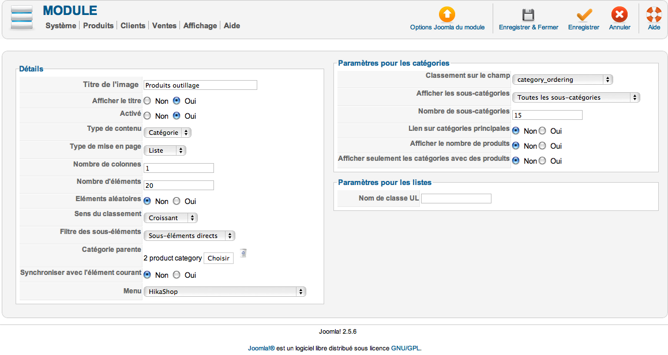Viewport: 668px width, 355px height.
Task: Click the Titre de l'image text field
Action: point(200,85)
